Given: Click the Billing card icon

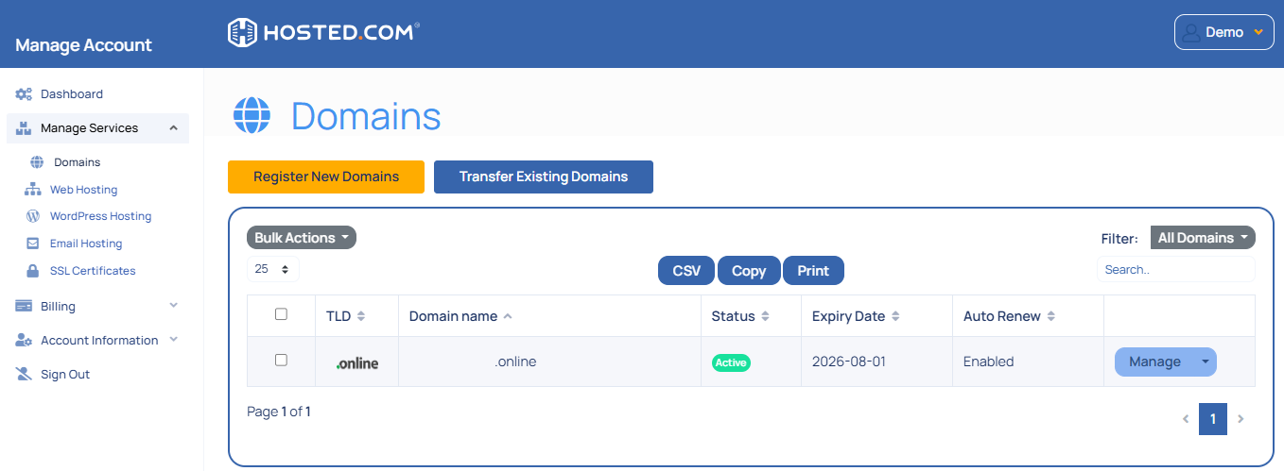Looking at the screenshot, I should click(24, 306).
